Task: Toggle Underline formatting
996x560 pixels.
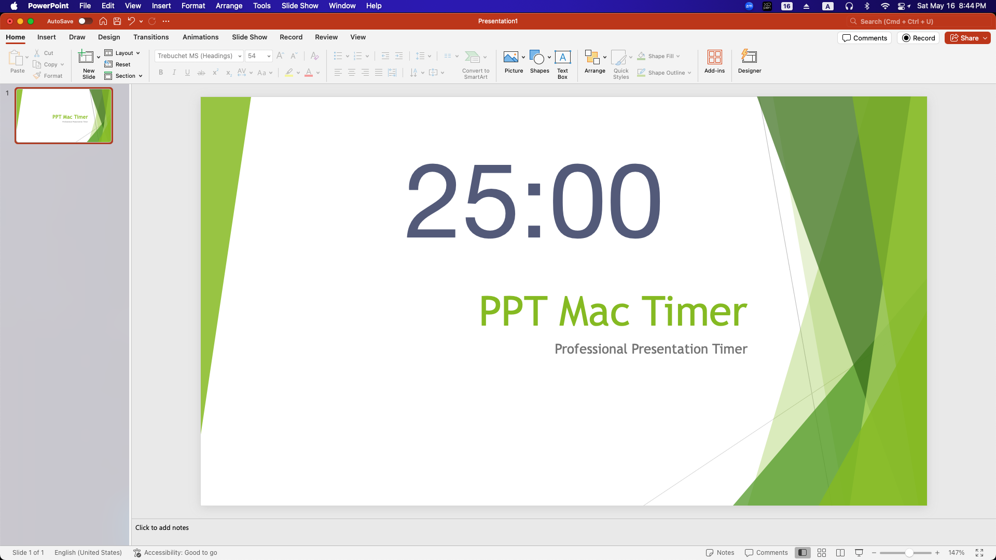Action: click(187, 73)
